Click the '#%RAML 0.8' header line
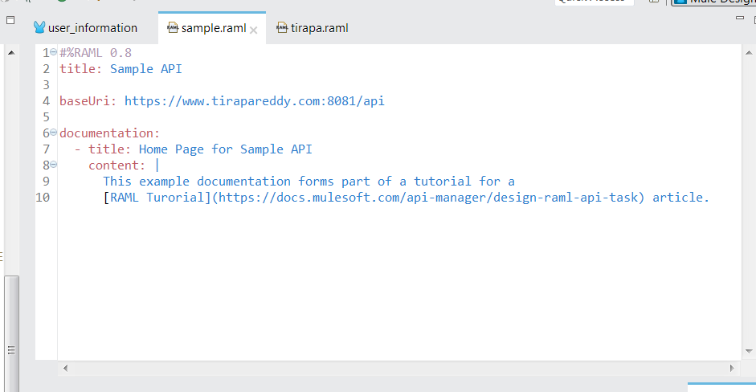Screen dimensions: 756x392 click(x=96, y=52)
